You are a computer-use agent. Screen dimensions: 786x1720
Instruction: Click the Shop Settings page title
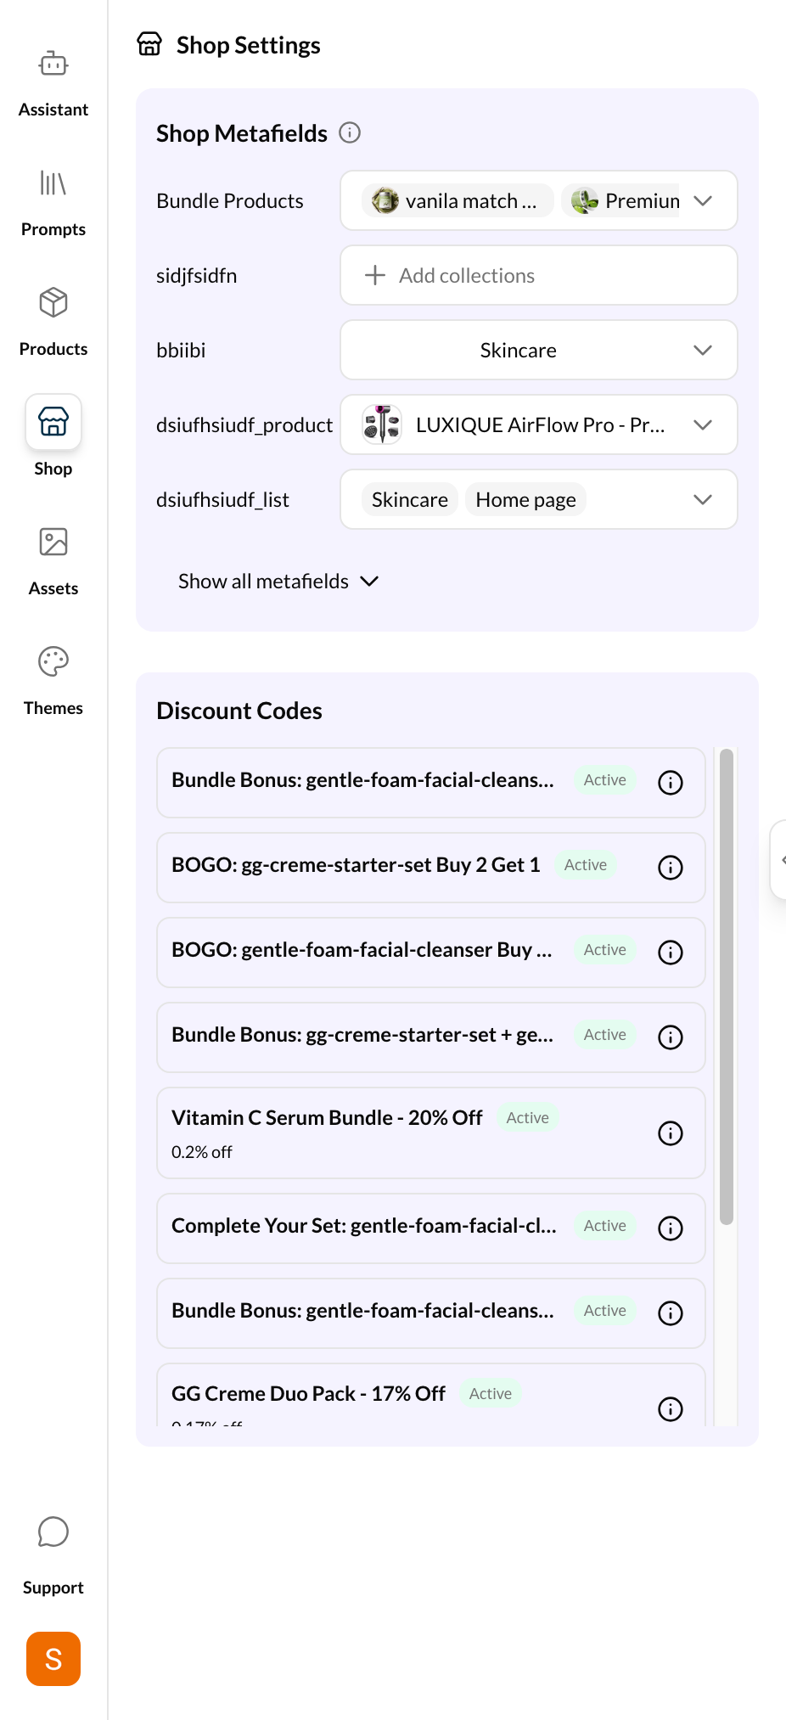tap(249, 45)
